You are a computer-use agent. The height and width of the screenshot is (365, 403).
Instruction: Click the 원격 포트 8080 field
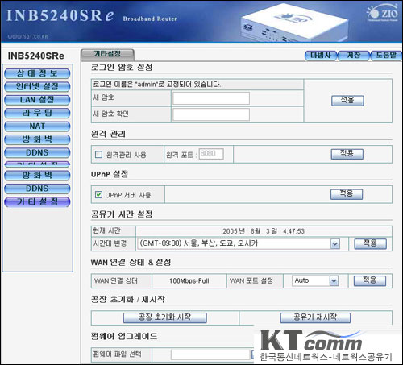click(x=211, y=154)
